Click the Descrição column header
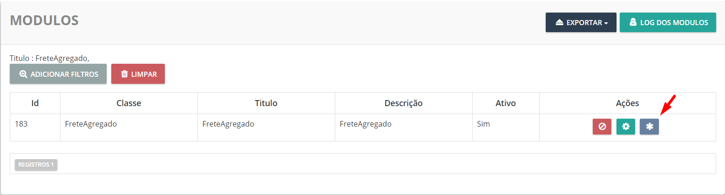The width and height of the screenshot is (725, 195). (403, 103)
